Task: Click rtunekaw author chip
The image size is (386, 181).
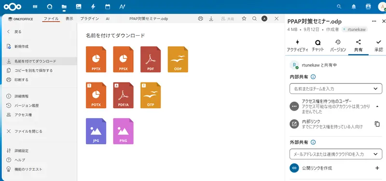Action: 354,29
